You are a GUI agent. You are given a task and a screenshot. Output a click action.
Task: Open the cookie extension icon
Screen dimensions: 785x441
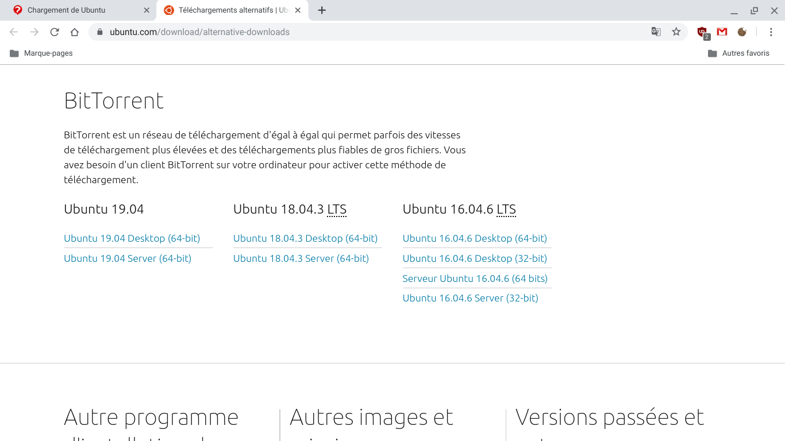tap(742, 32)
